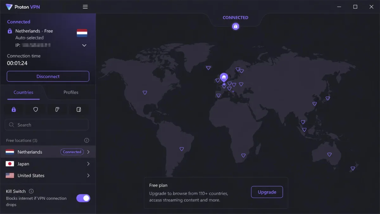
Task: Select the Secure Core lock filter icon
Action: [x=14, y=109]
